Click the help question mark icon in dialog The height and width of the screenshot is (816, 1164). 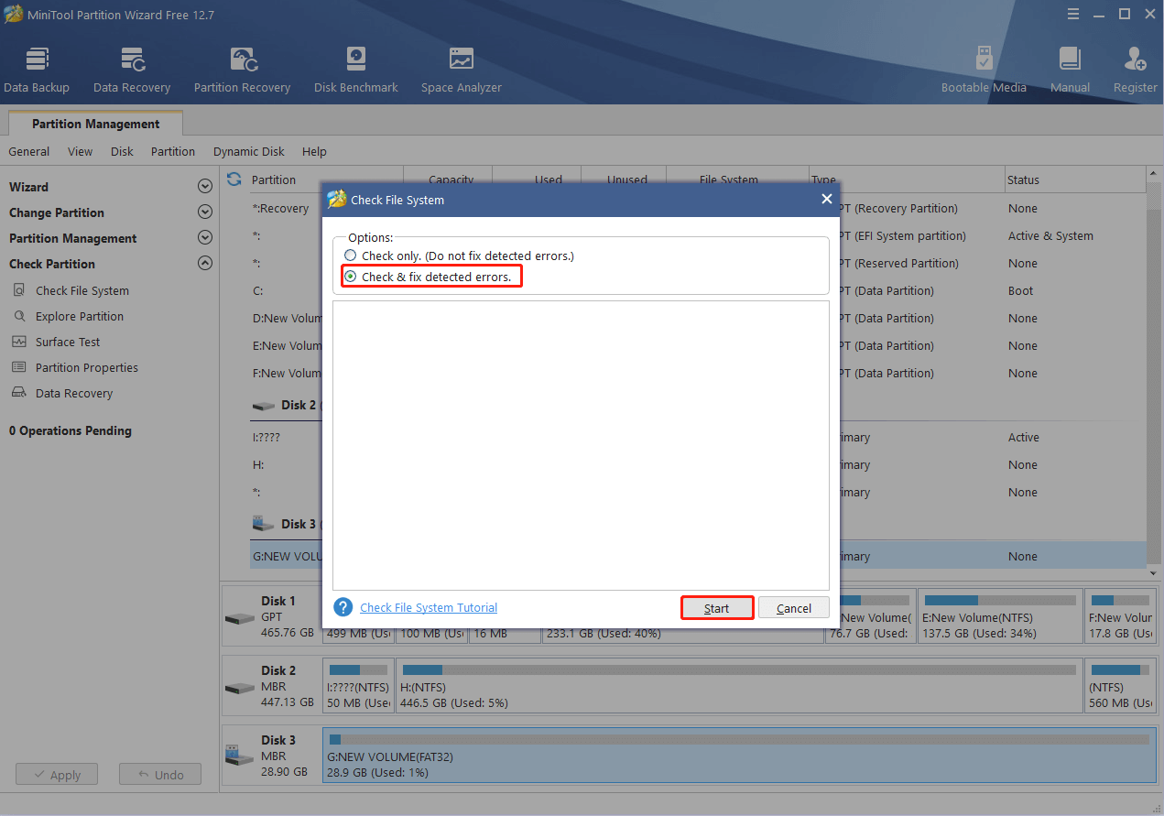343,607
